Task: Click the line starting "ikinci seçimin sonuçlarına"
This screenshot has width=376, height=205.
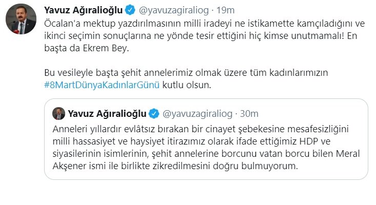Action: click(201, 36)
